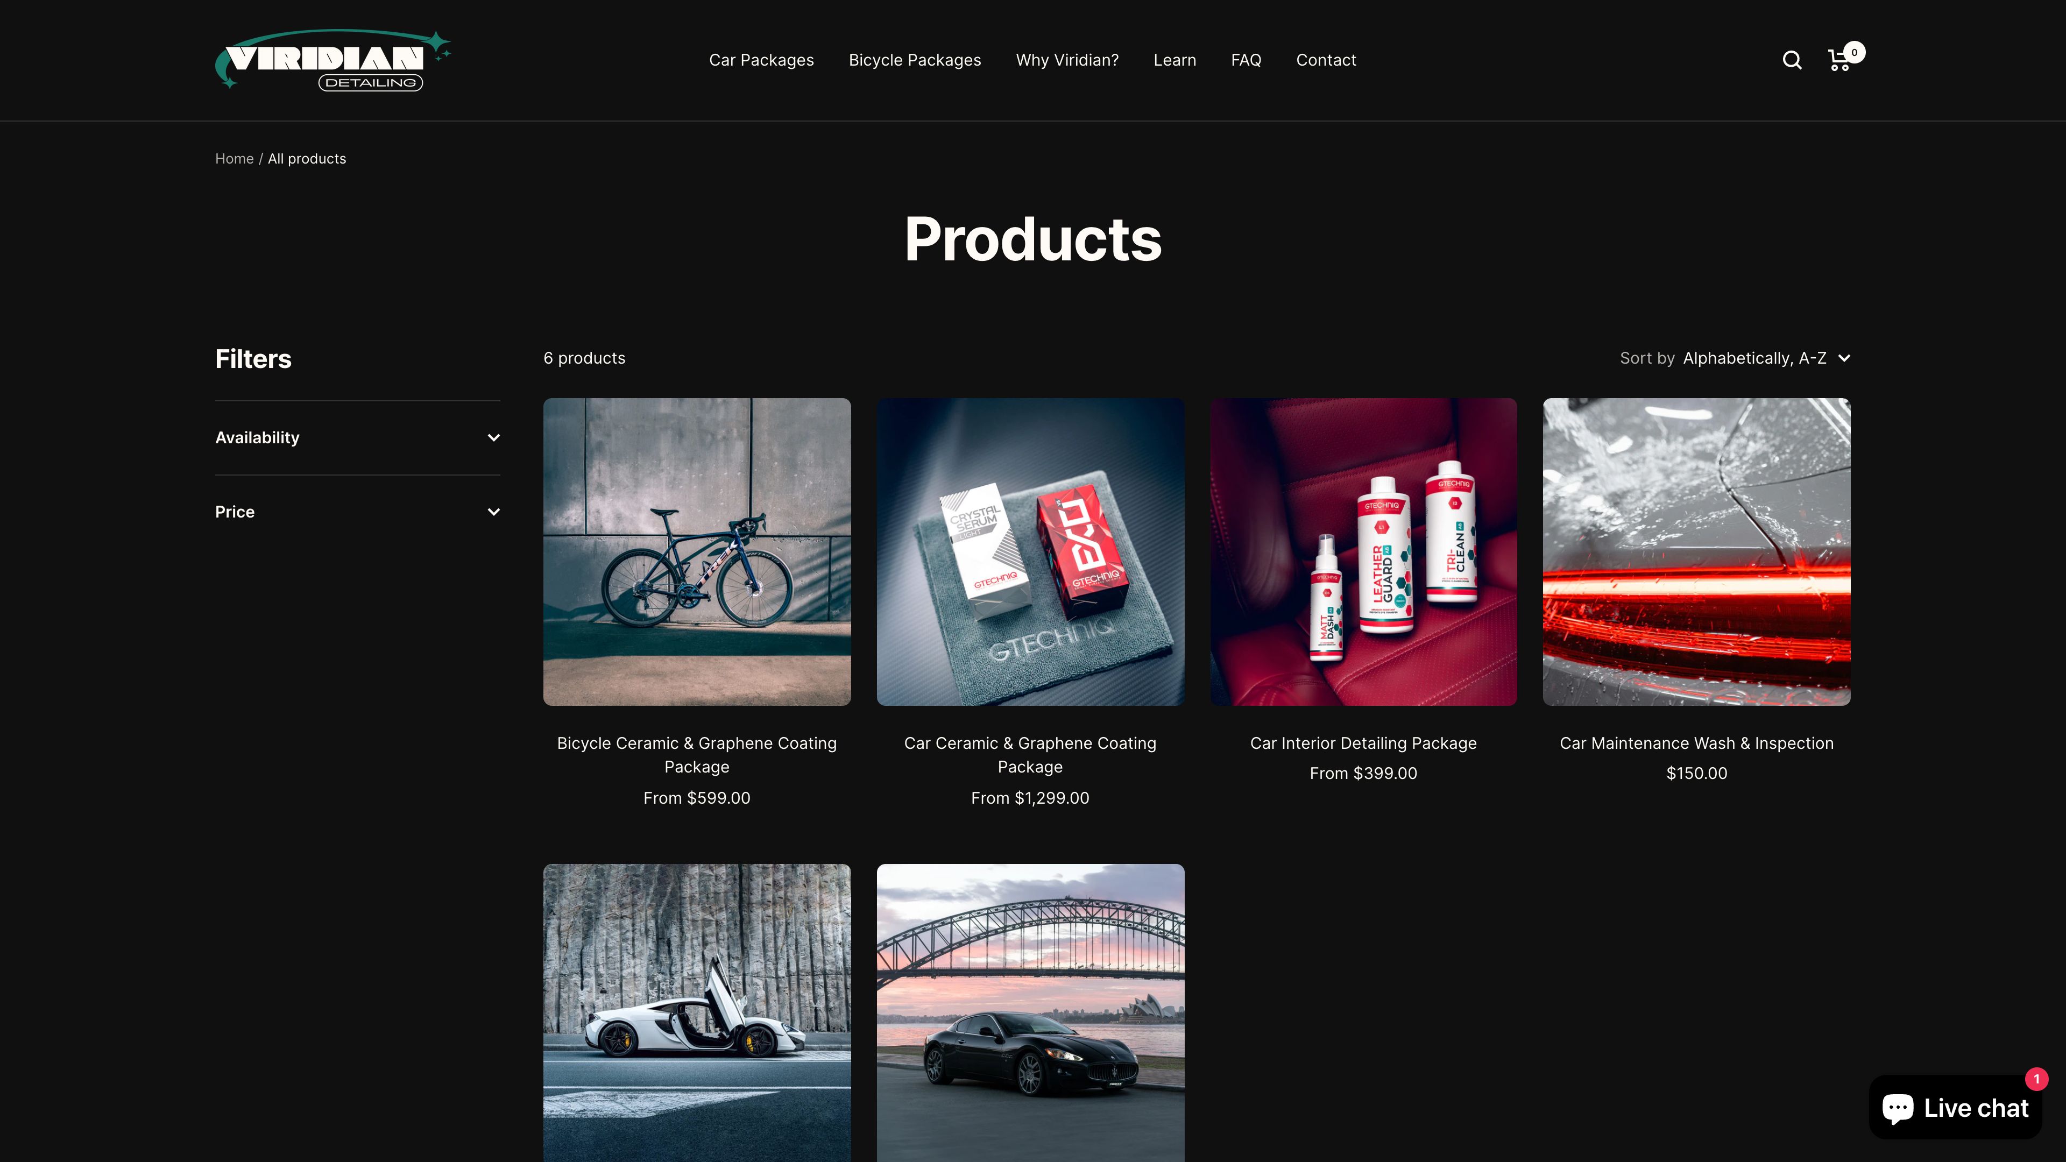
Task: Open the FAQ page link
Action: (x=1246, y=60)
